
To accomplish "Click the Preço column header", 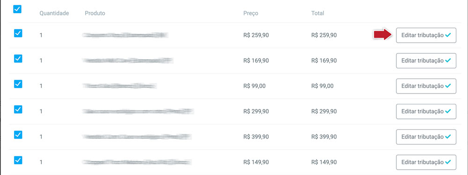I will point(251,13).
